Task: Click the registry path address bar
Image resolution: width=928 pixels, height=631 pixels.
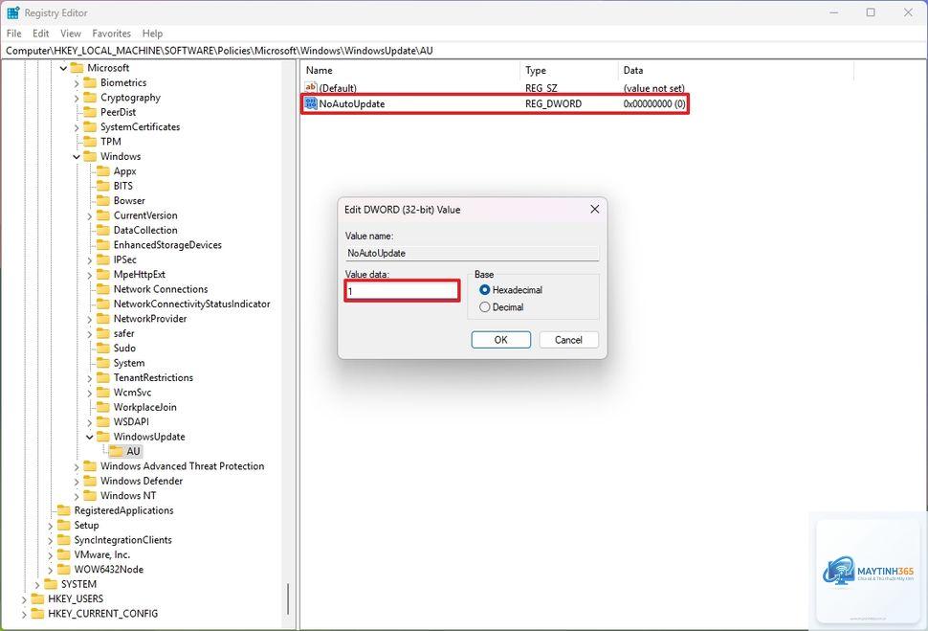Action: click(464, 51)
